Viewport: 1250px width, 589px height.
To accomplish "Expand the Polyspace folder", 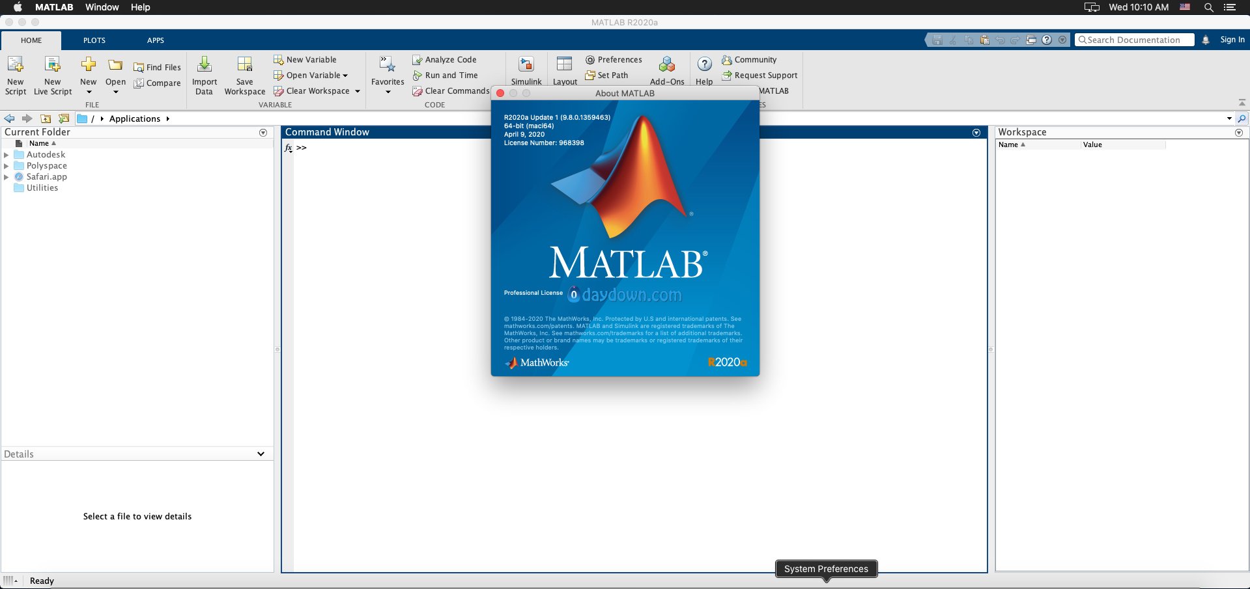I will tap(7, 166).
